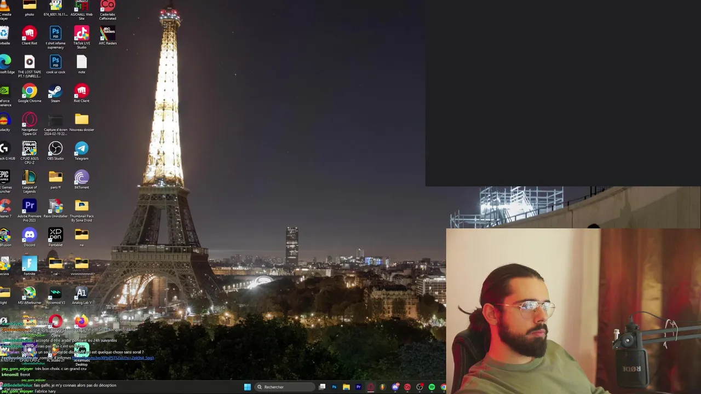Open the cal folder
701x394 pixels.
pos(55,266)
